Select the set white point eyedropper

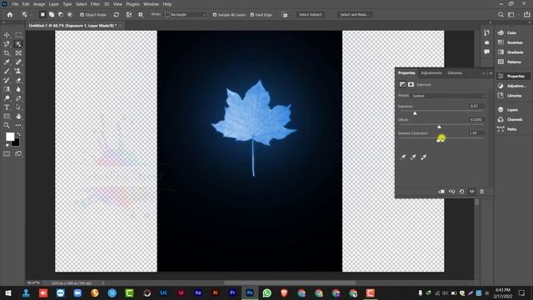424,157
